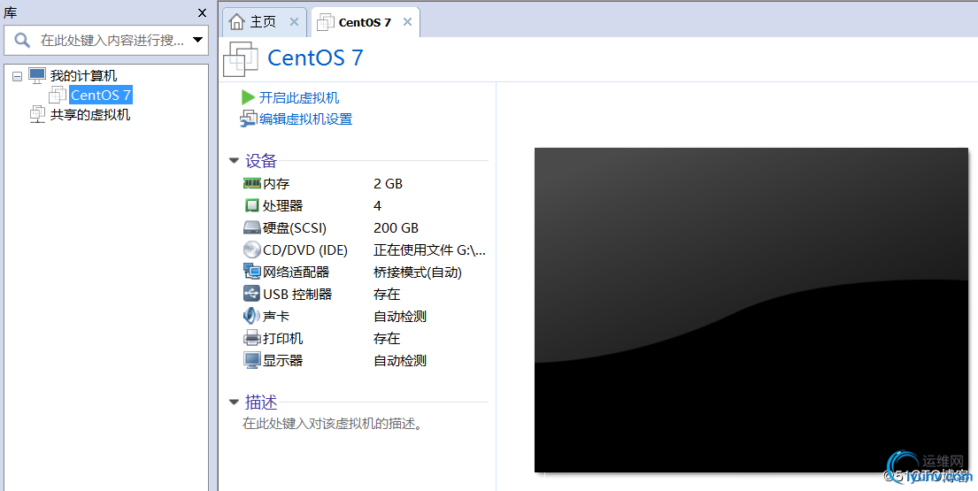Click the green play arrow icon

pos(248,98)
